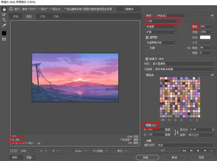Screen dimensions: 217x161
Task: Jump to first animation frame
Action: [x=184, y=151]
